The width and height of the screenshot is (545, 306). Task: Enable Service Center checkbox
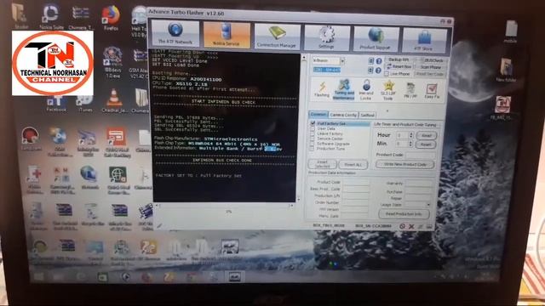[x=313, y=139]
